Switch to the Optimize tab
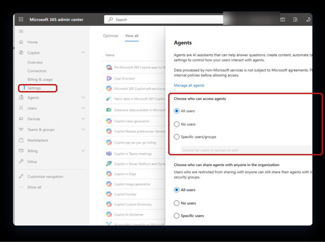The image size is (325, 242). (110, 36)
